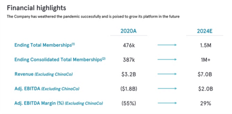Click the arrow in the Revenue row

pyautogui.click(x=167, y=74)
